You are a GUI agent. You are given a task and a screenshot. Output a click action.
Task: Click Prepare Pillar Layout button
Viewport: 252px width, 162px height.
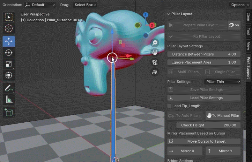[x=198, y=25]
